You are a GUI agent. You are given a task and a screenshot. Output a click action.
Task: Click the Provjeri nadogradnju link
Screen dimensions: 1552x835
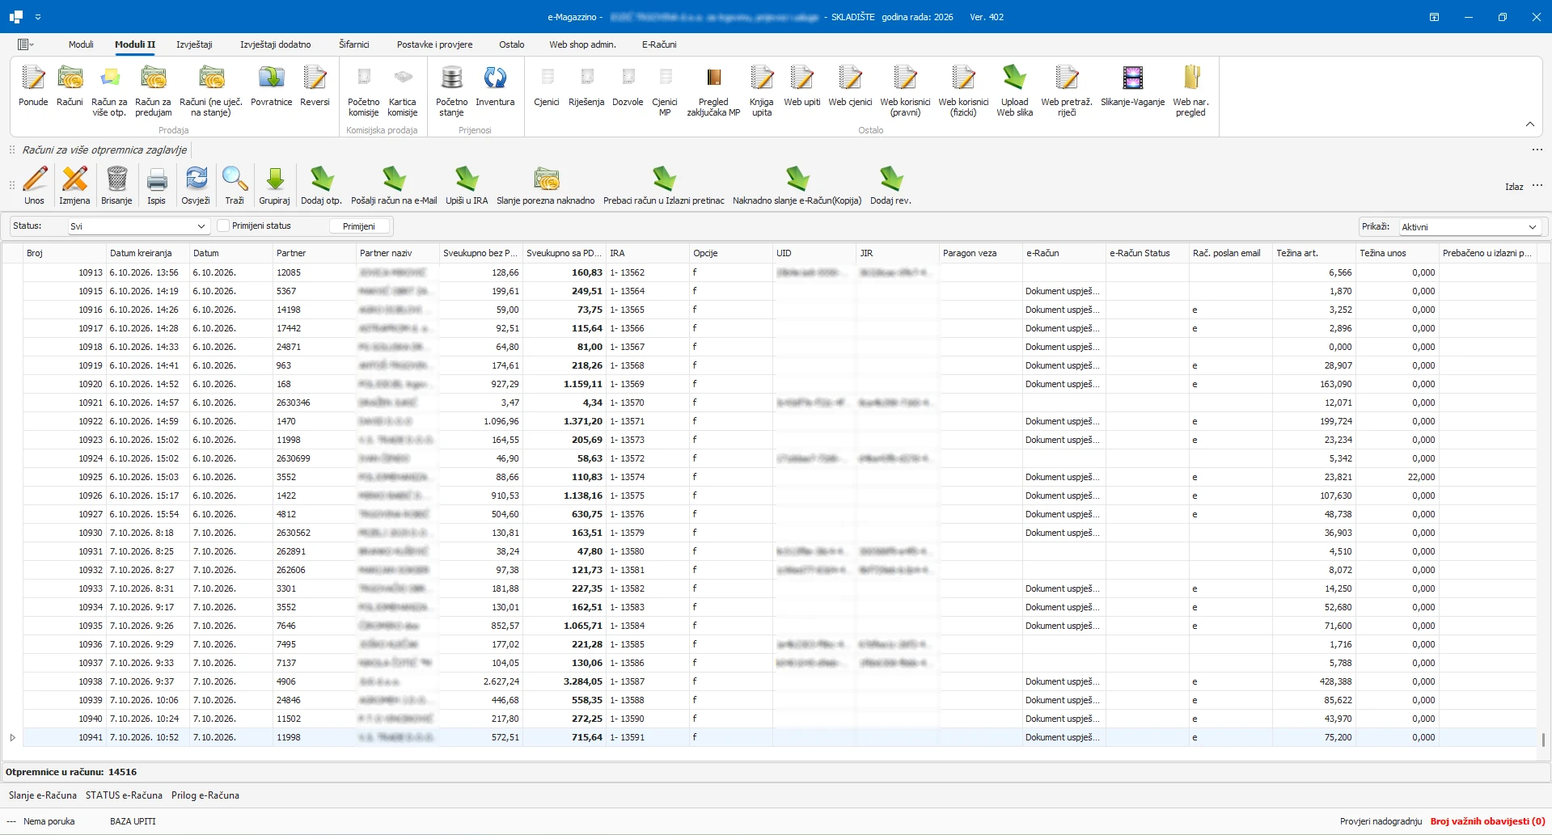tap(1381, 821)
